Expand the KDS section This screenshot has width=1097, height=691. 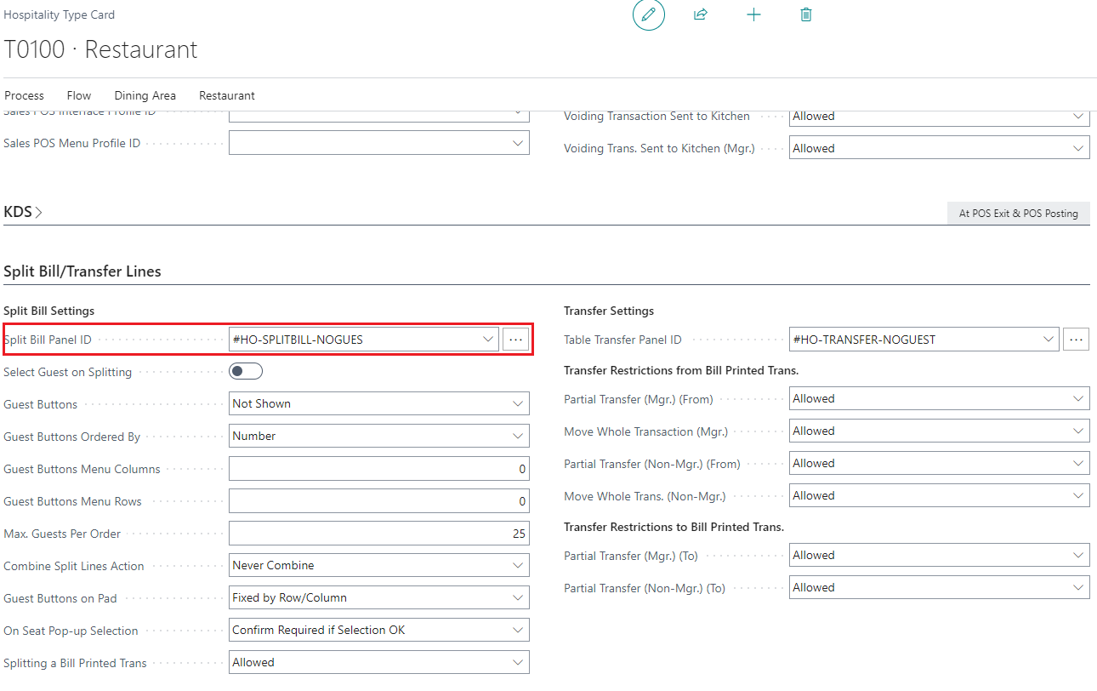[x=23, y=212]
